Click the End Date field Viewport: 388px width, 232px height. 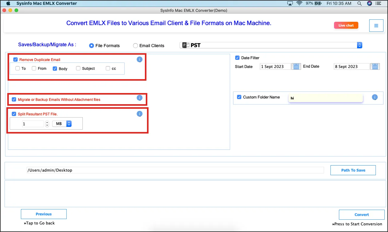[x=352, y=66]
